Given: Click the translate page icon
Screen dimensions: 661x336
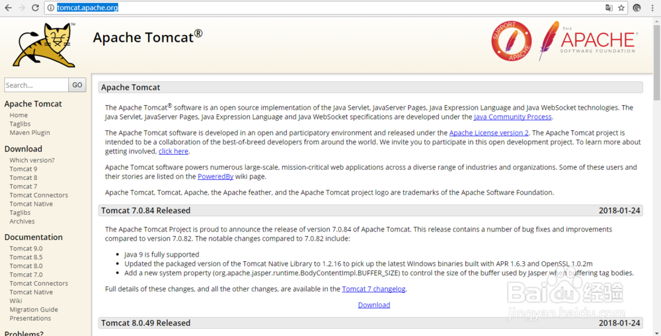Looking at the screenshot, I should point(609,7).
